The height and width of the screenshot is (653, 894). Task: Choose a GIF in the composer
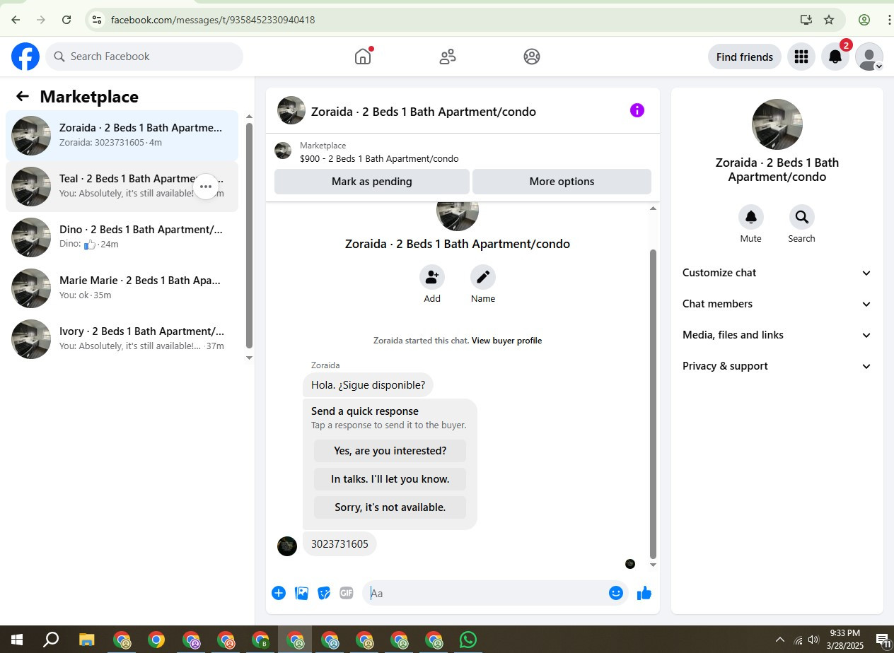point(347,593)
